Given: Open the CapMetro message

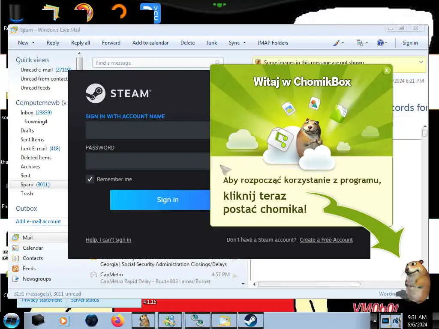Looking at the screenshot, I should click(165, 278).
